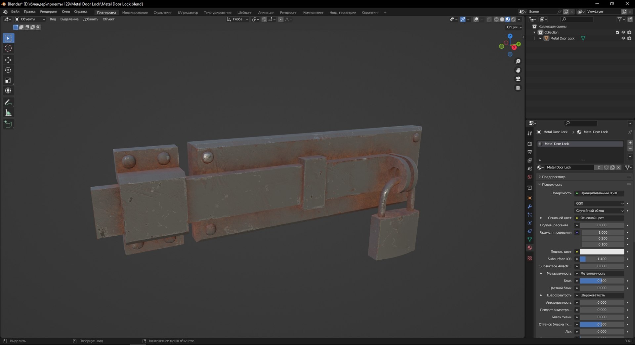Viewport: 635px width, 345px height.
Task: Select the Transform tool
Action: point(8,91)
